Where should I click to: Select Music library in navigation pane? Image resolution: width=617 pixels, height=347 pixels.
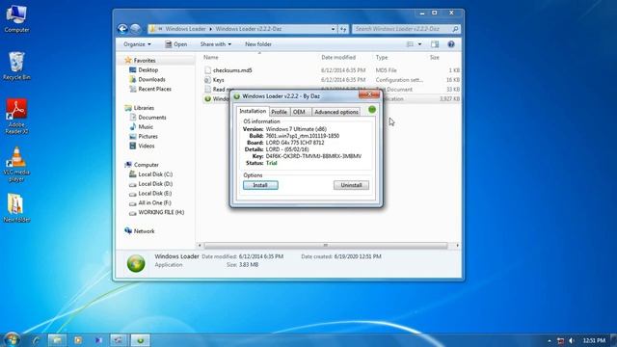coord(146,126)
